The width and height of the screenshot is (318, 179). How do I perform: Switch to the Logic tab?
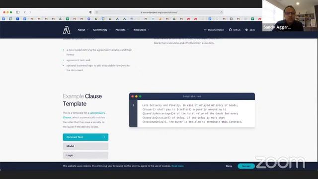pyautogui.click(x=85, y=155)
